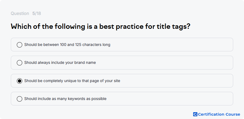Click the question heading about title tags
Viewport: 244px width, 119px height.
point(101,27)
